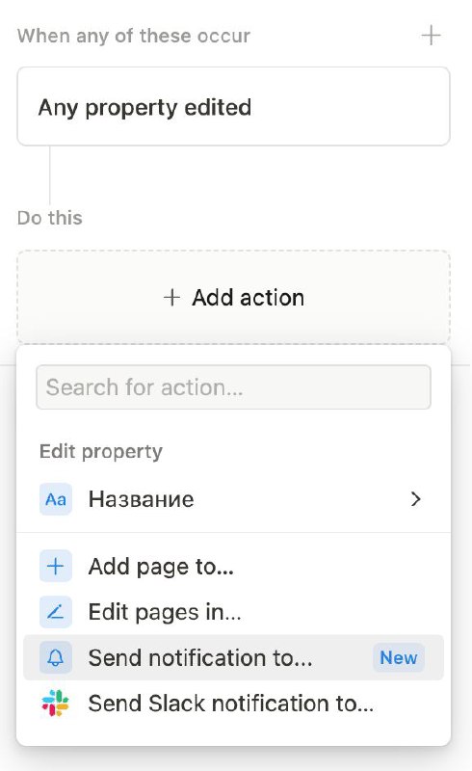Viewport: 472px width, 771px height.
Task: Click the New badge on Send notification
Action: click(398, 657)
